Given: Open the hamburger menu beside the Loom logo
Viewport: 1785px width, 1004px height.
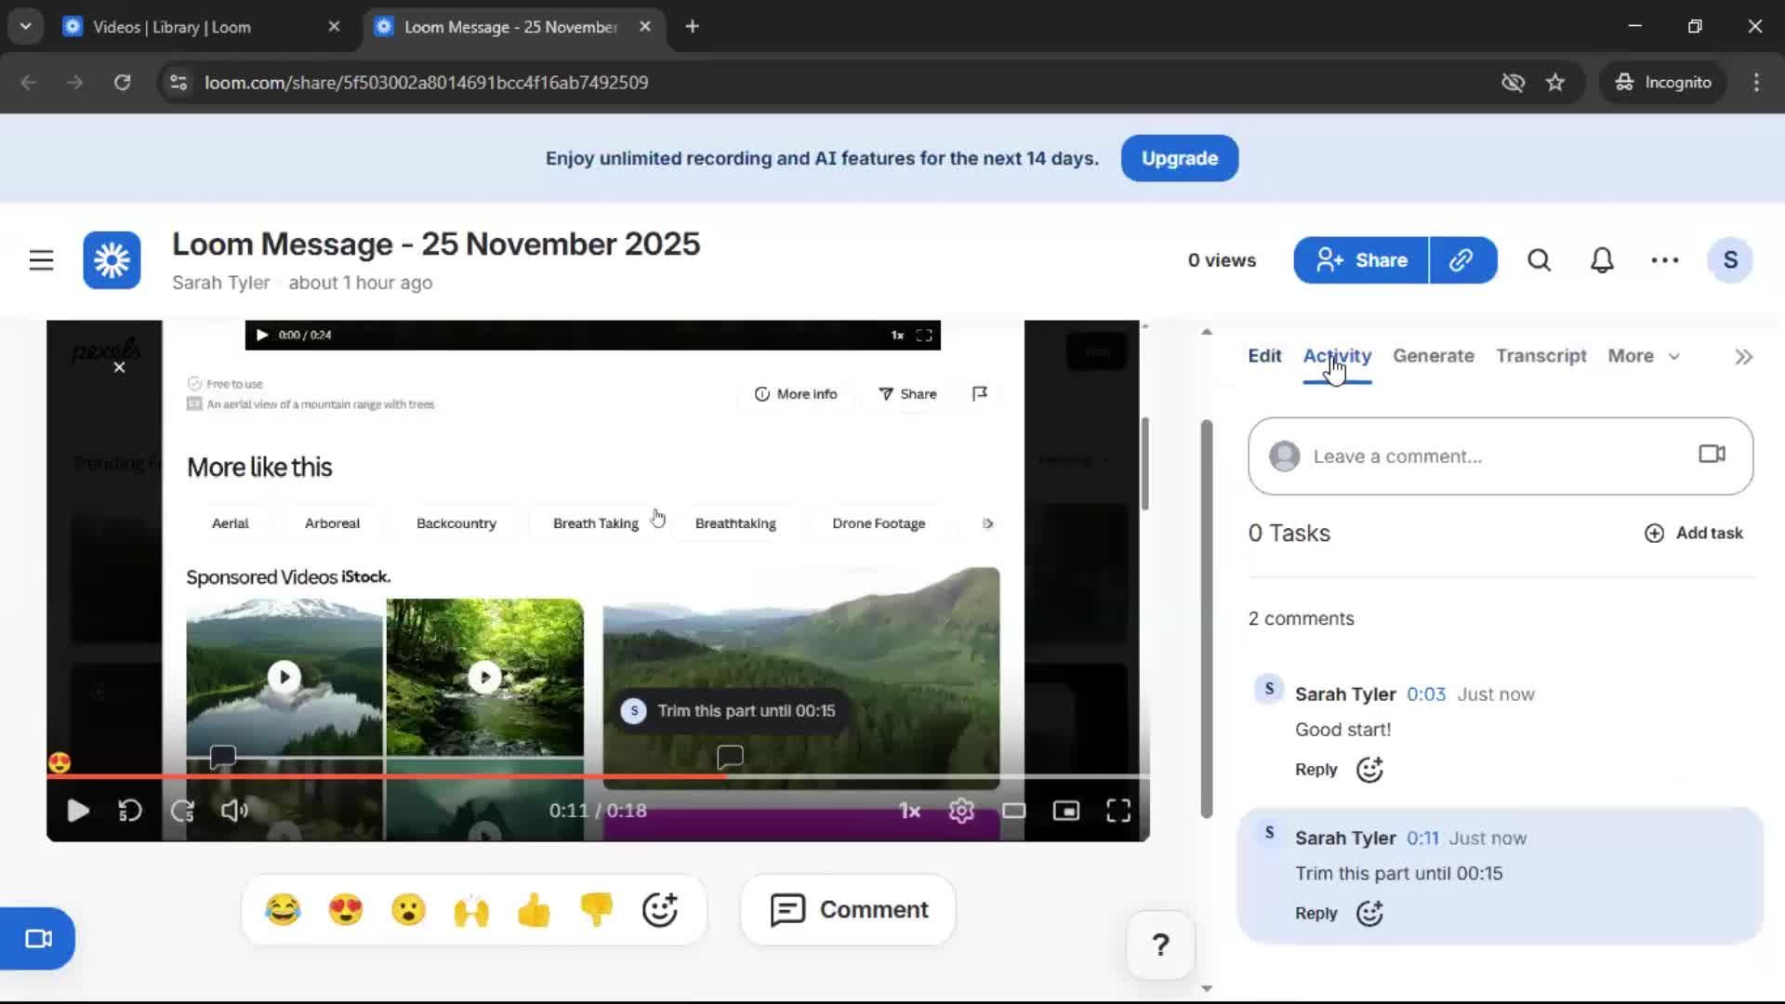Looking at the screenshot, I should 41,260.
